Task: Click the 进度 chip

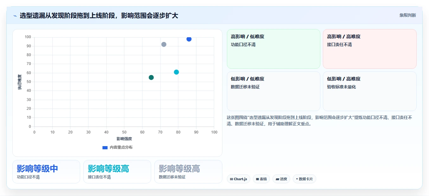Action: (281, 179)
